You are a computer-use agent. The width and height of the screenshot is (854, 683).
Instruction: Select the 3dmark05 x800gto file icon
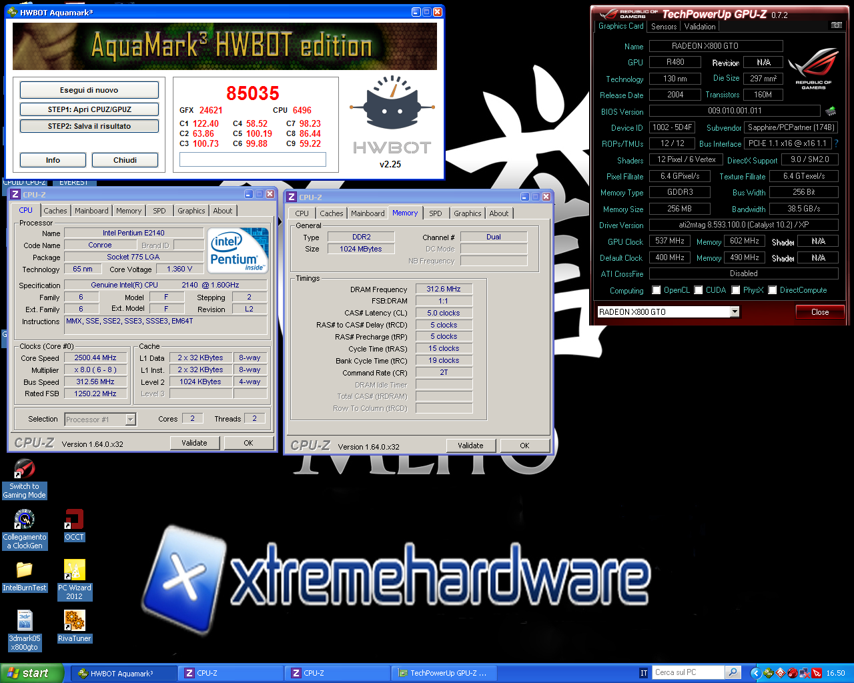[25, 631]
